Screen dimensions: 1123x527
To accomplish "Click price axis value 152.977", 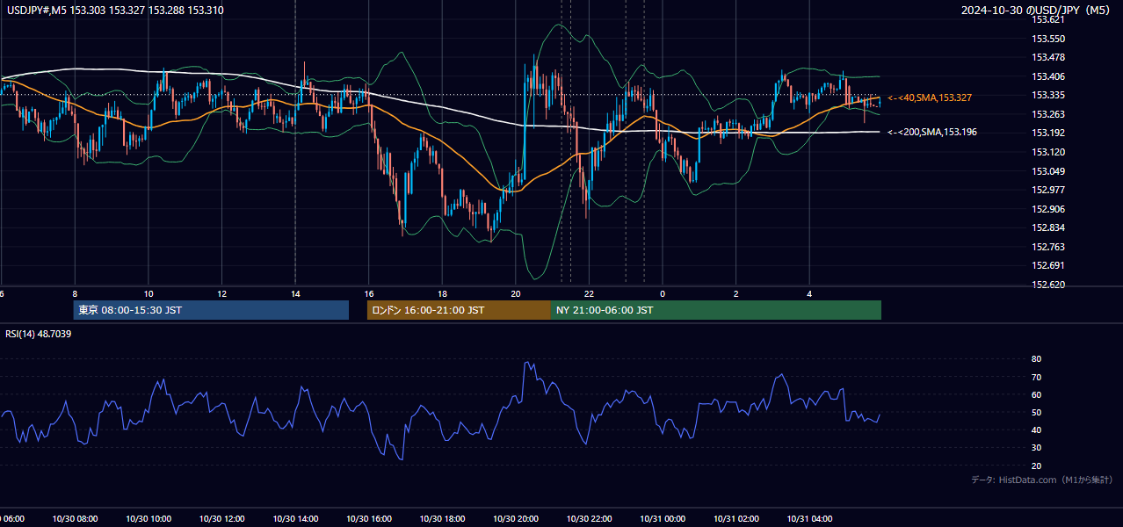I will (x=1047, y=190).
